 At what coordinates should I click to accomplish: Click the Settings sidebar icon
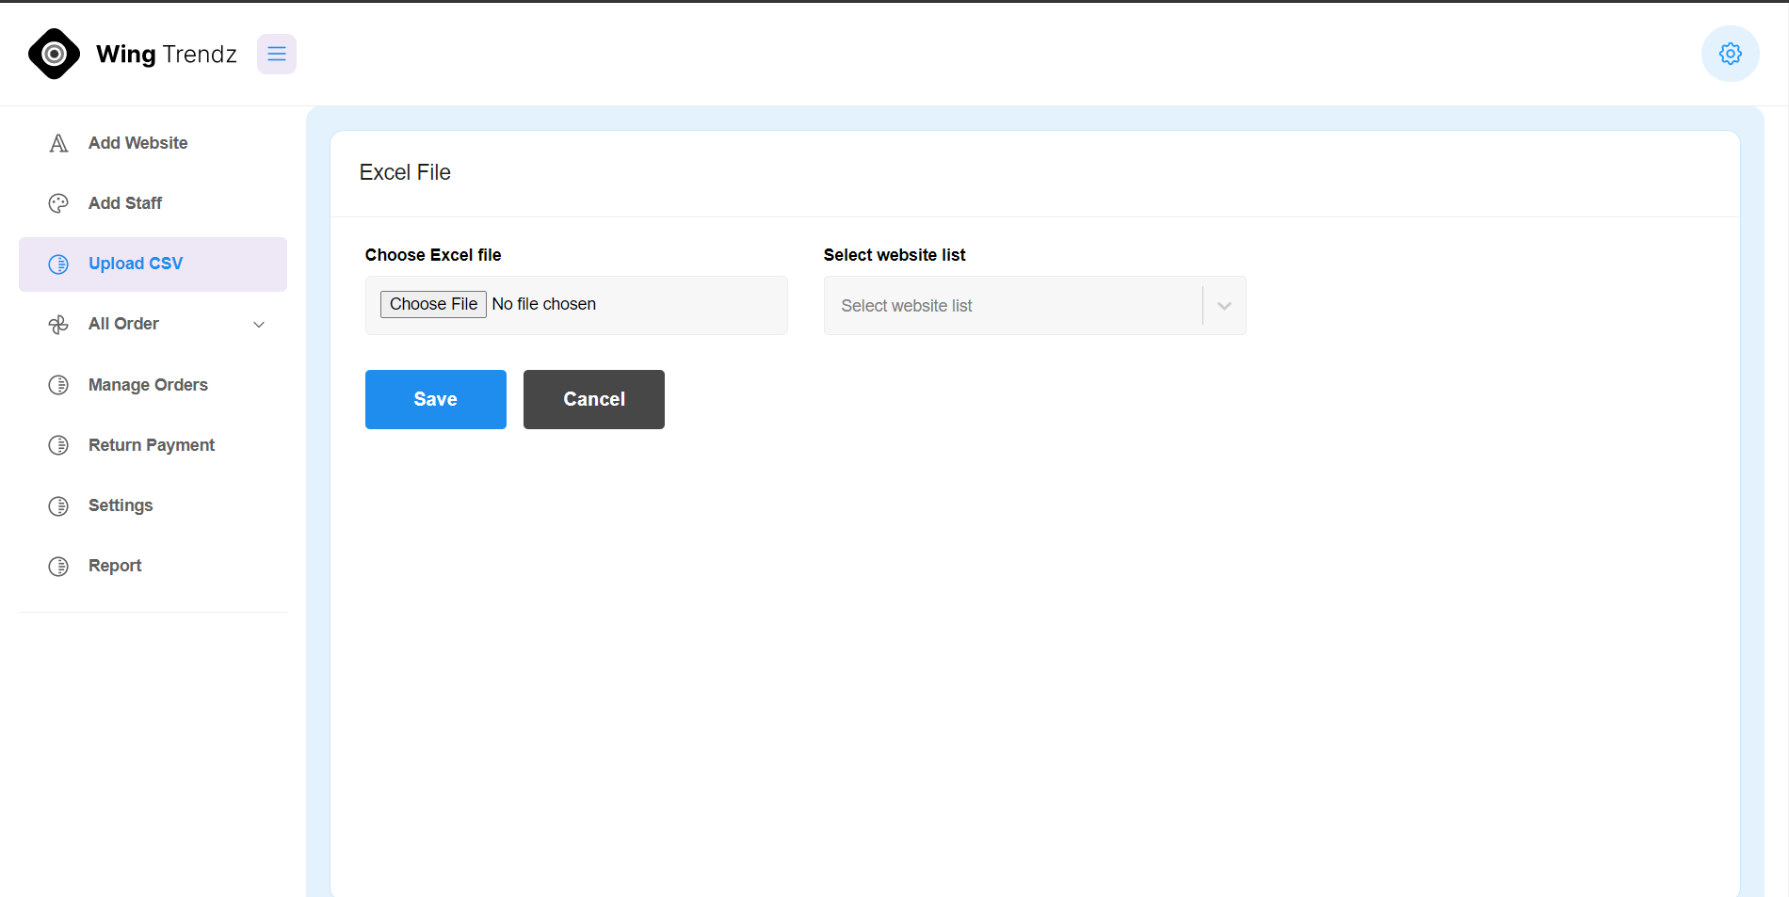tap(58, 506)
